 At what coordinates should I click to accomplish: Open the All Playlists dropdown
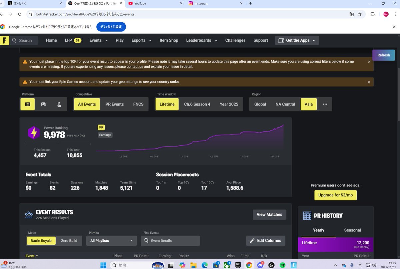tap(111, 241)
